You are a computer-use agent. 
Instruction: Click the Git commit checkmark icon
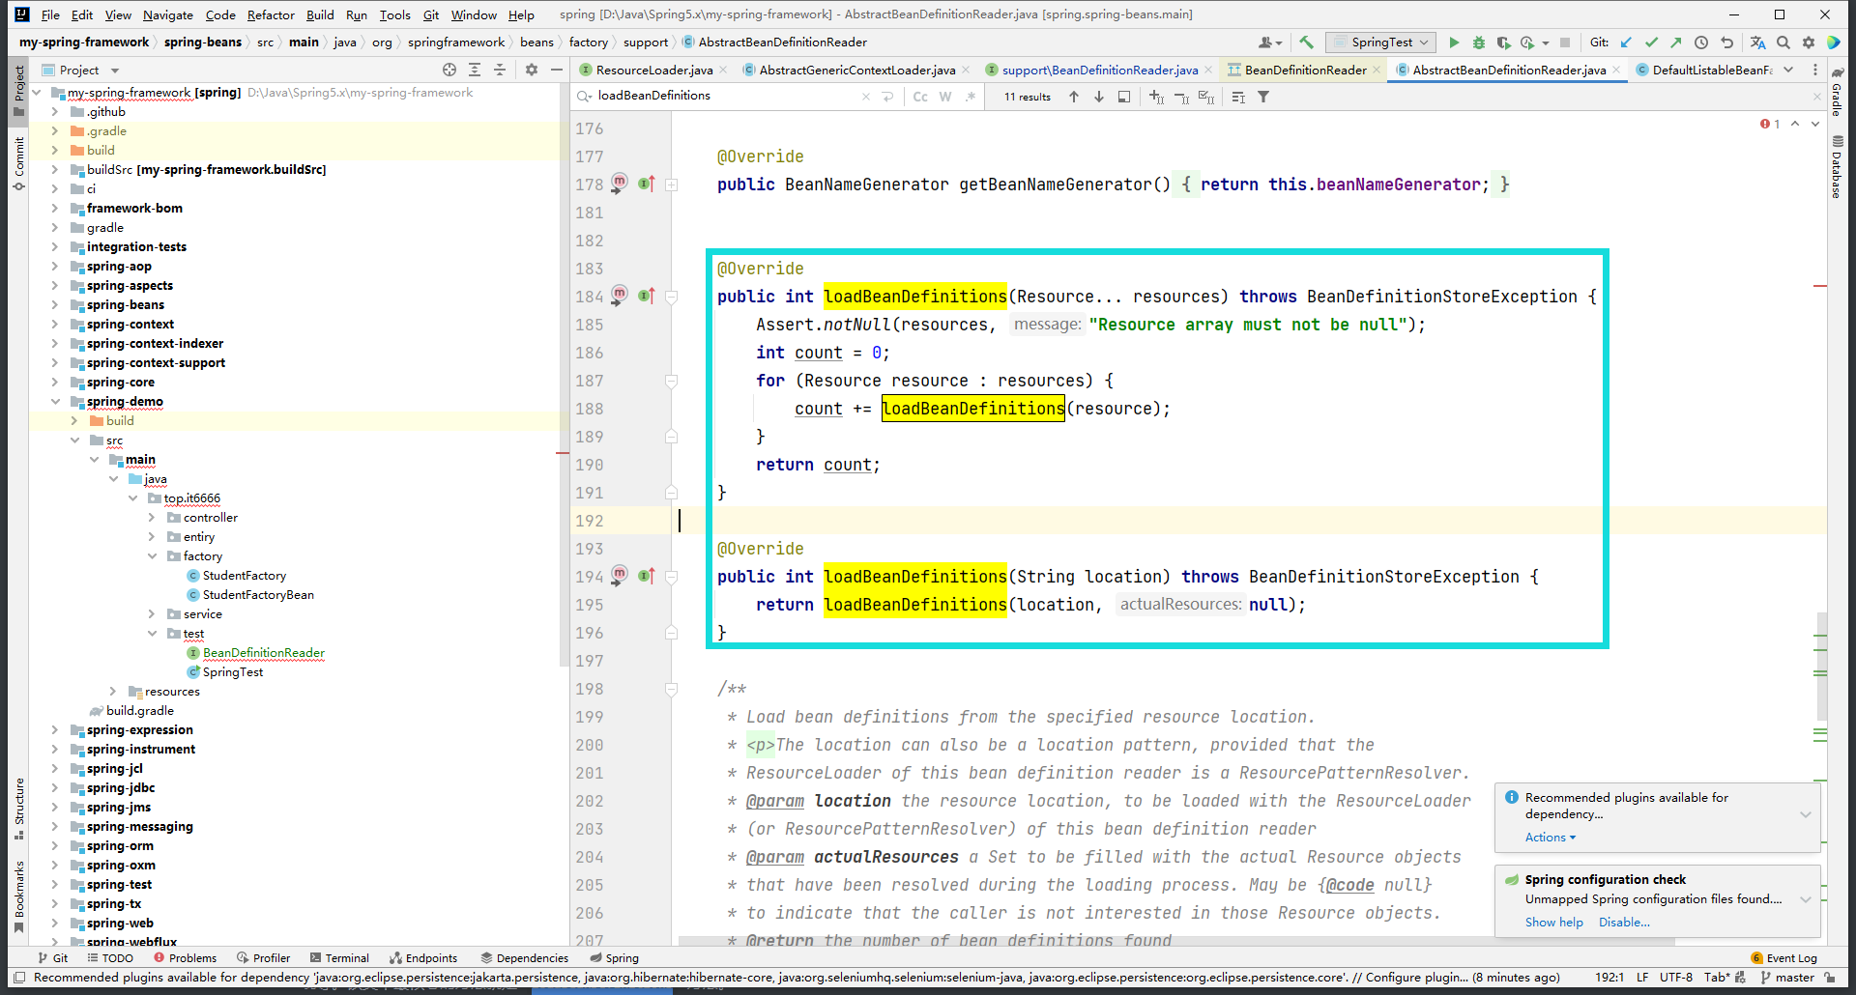[1651, 43]
